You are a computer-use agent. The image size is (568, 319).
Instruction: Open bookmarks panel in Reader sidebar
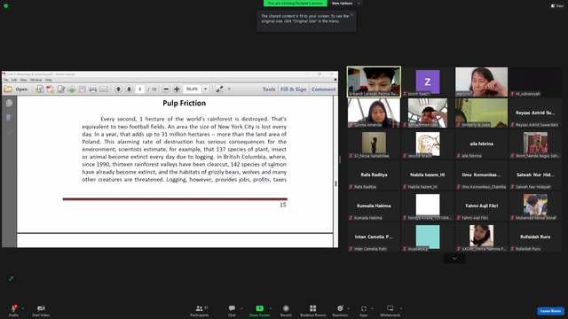(9, 118)
